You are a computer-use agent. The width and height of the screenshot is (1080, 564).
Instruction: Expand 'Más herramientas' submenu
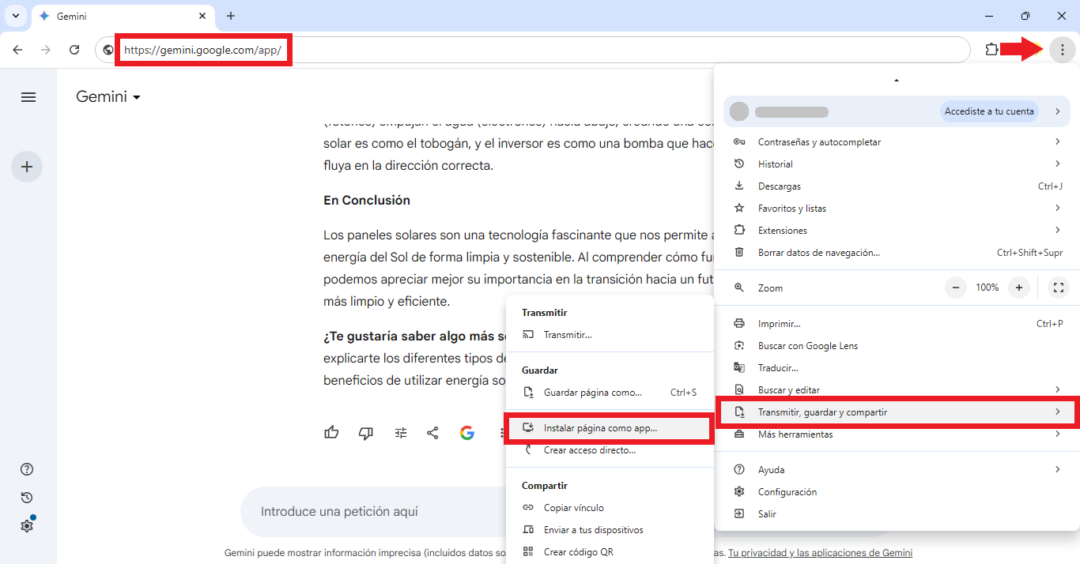(897, 434)
